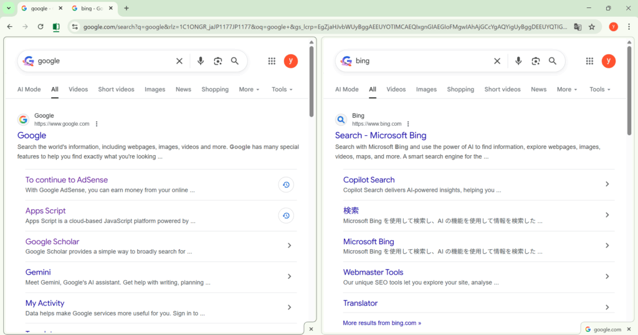The height and width of the screenshot is (335, 638).
Task: Open account avatar in right pane
Action: (x=608, y=61)
